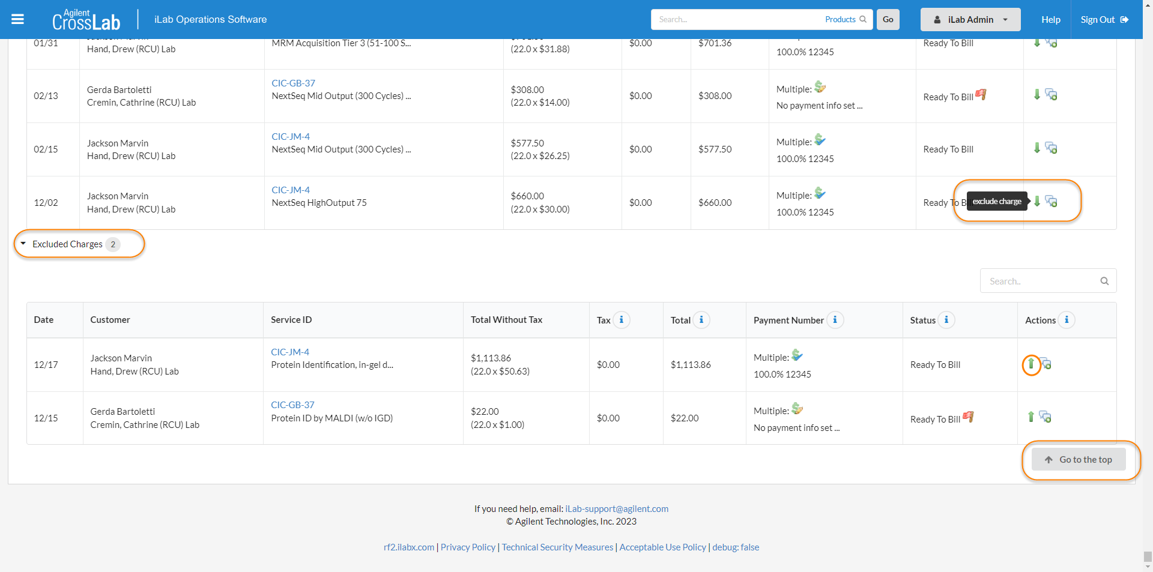
Task: Click Sign Out in the header
Action: 1104,19
